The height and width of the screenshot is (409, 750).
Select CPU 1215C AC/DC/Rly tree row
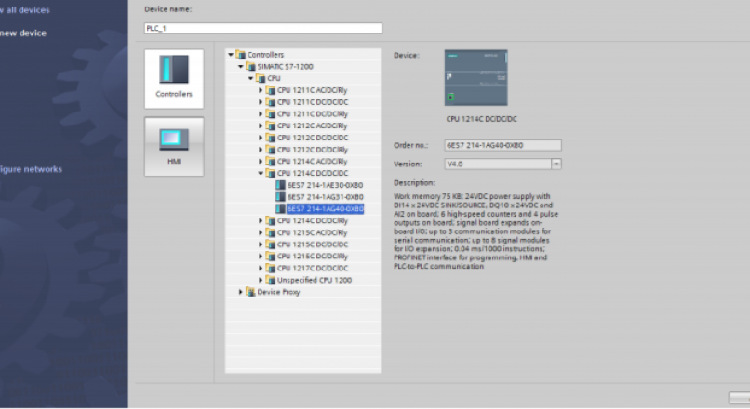(302, 232)
